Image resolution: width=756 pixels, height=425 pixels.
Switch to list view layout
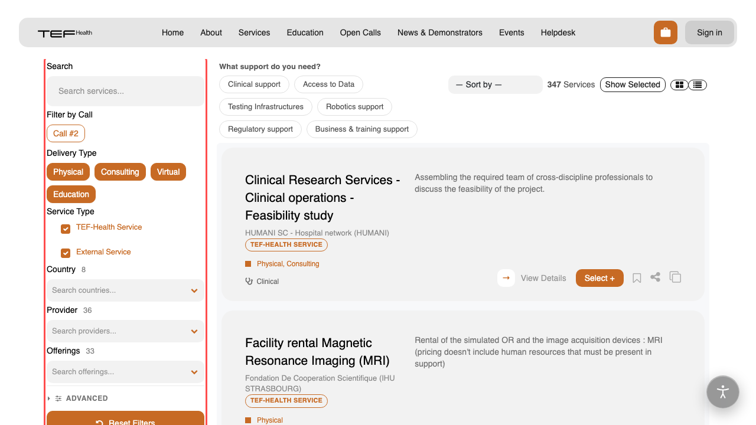(698, 85)
